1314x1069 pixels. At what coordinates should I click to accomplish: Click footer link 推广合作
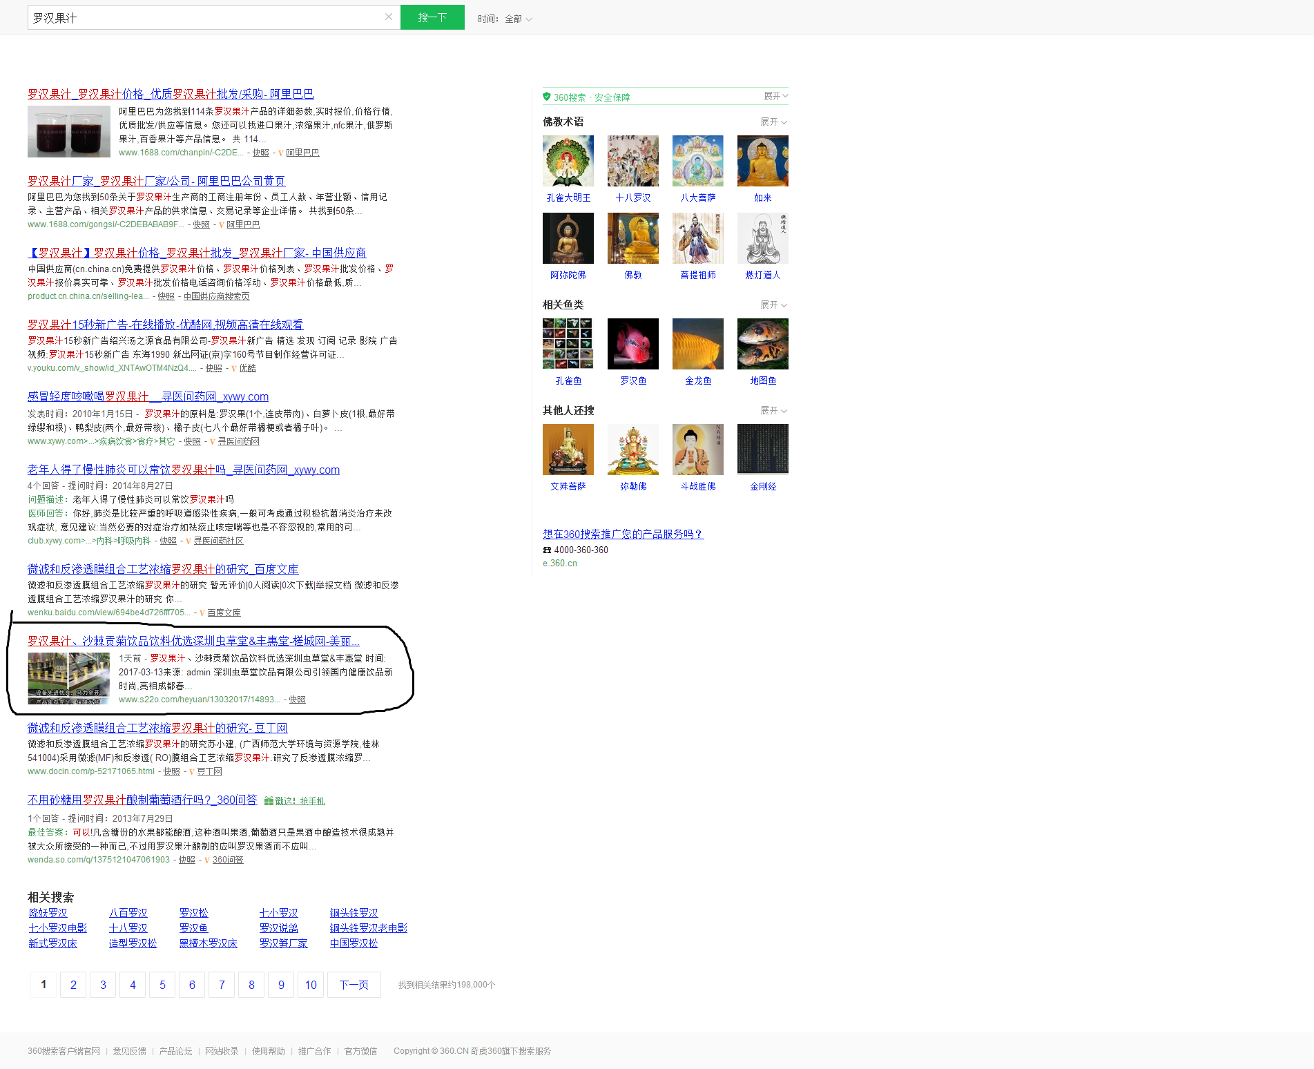pos(314,1051)
